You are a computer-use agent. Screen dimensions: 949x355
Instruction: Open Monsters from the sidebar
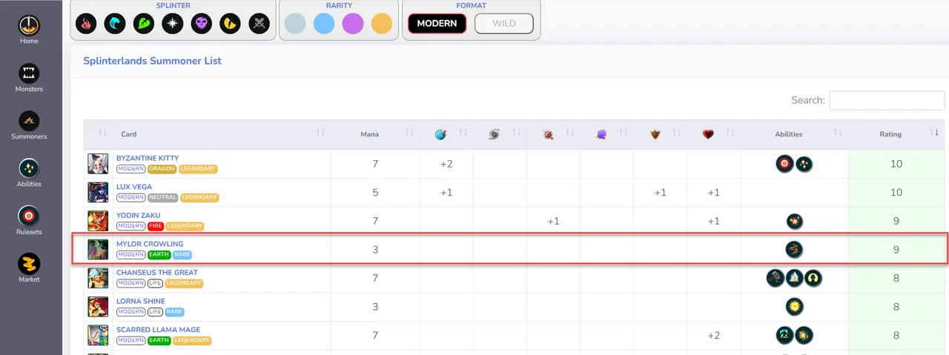pyautogui.click(x=29, y=78)
